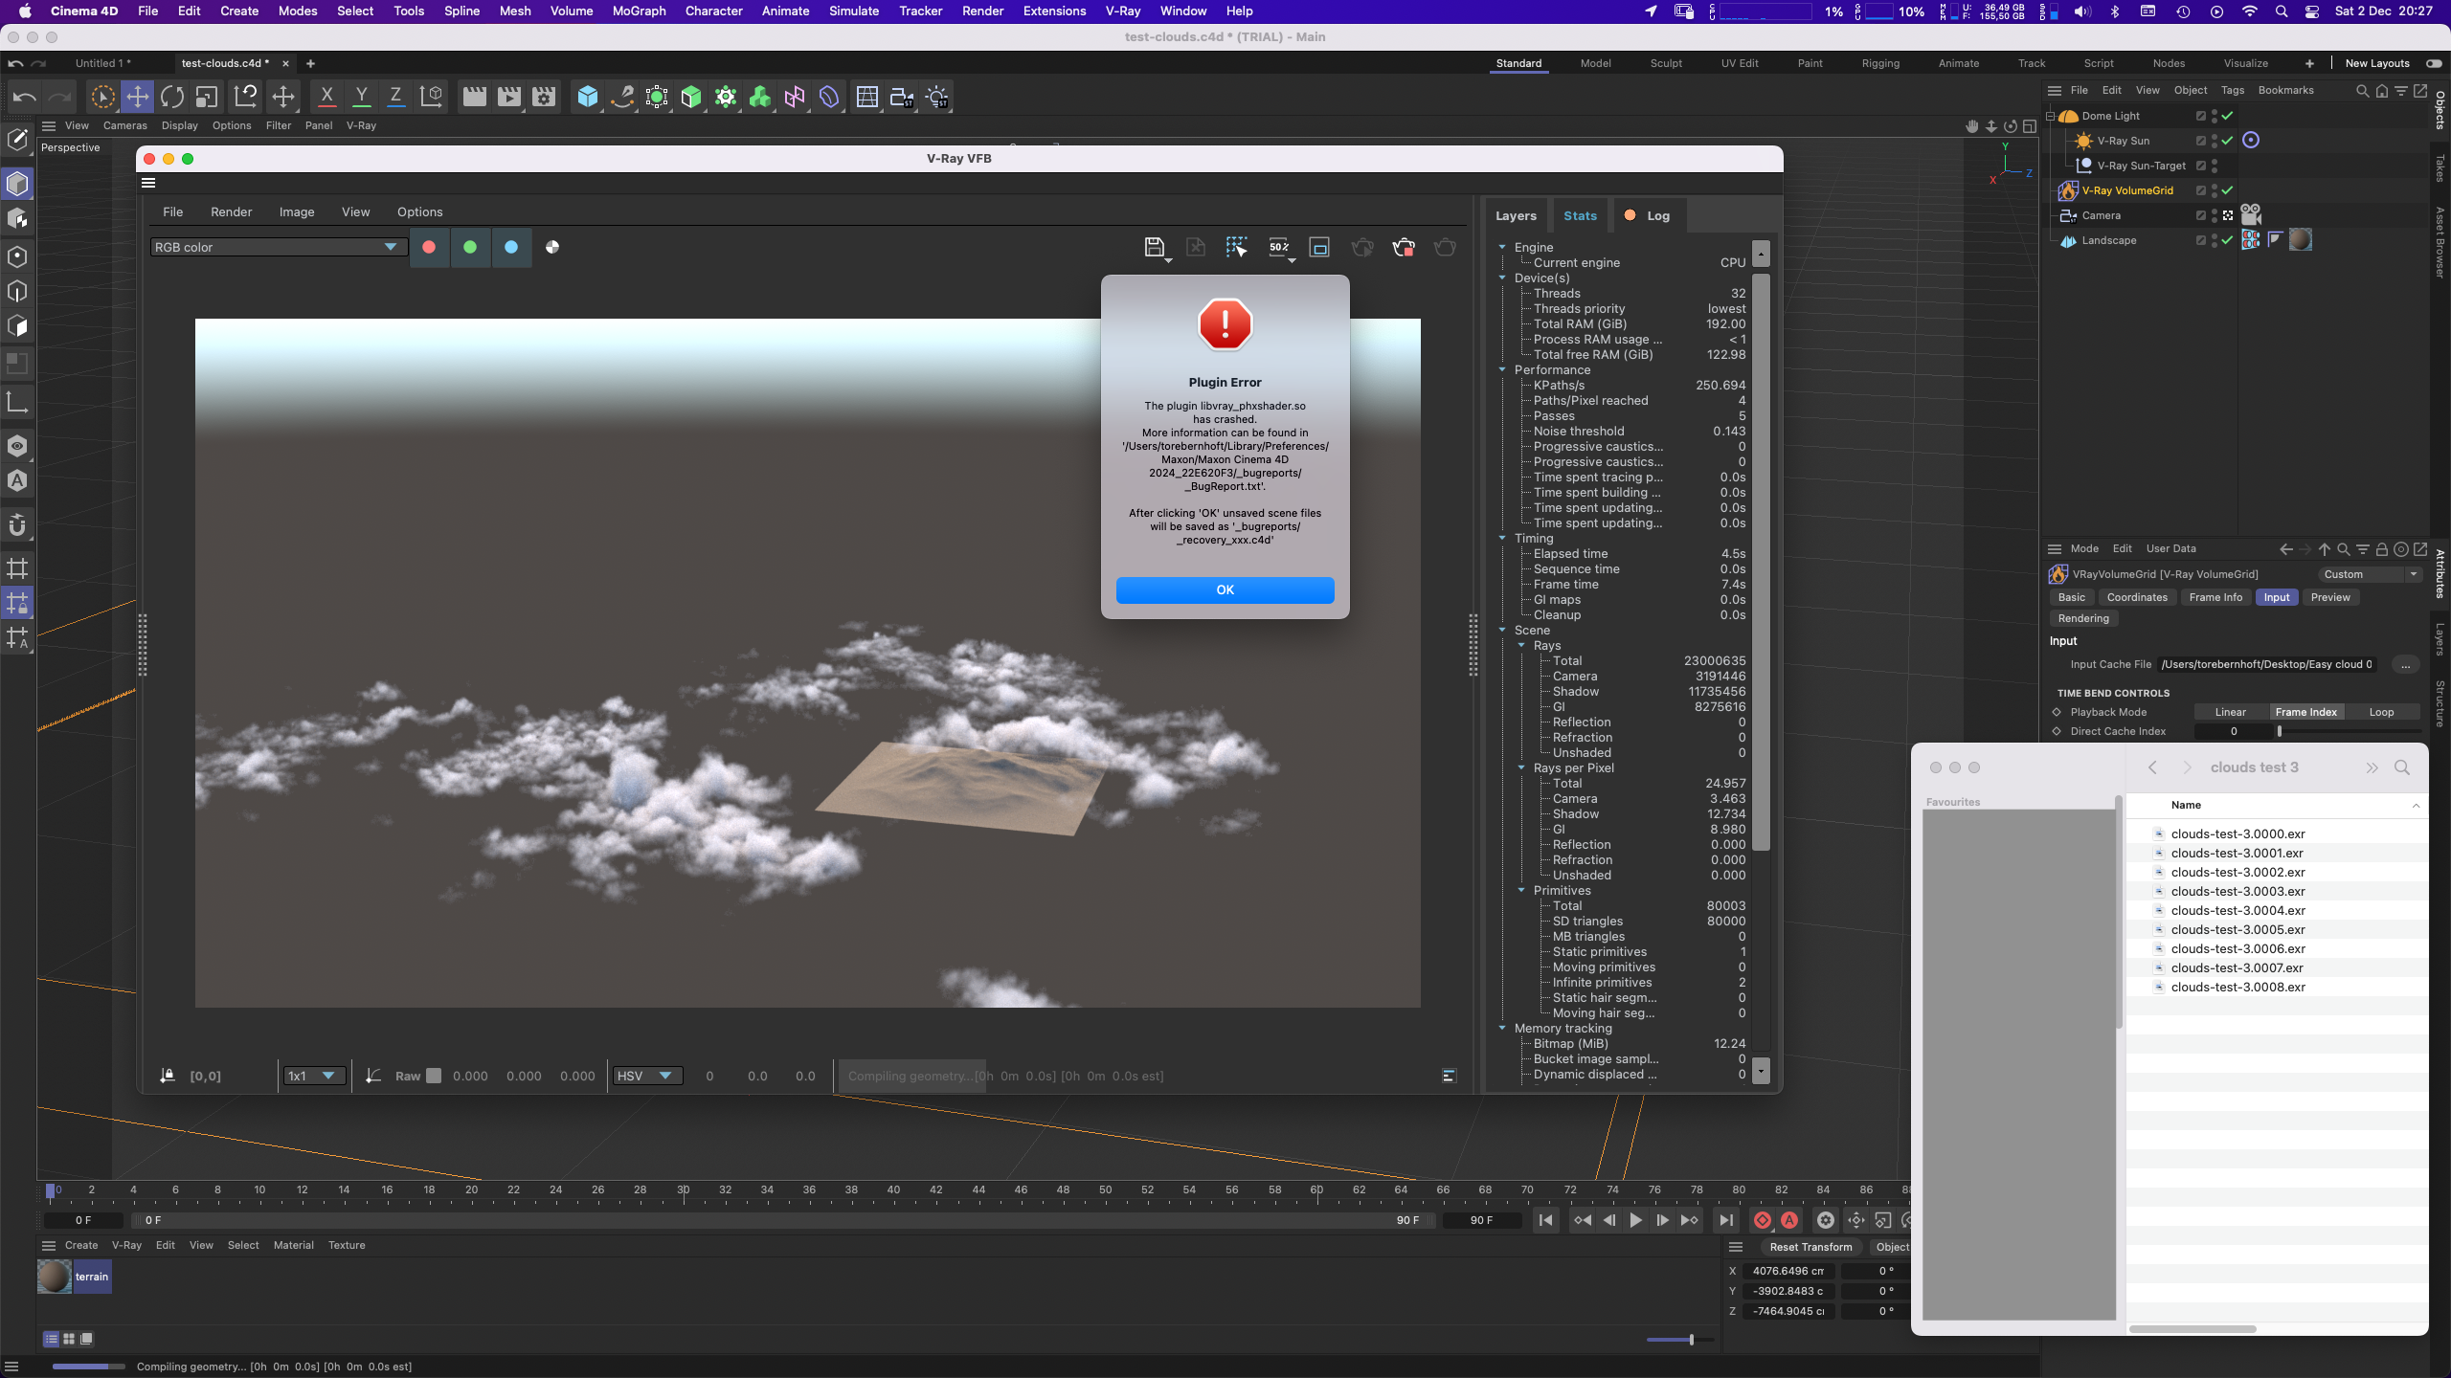
Task: Click the Render View clapperboard icon
Action: 474,97
